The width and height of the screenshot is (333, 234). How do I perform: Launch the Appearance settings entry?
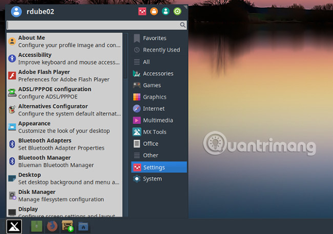[56, 127]
